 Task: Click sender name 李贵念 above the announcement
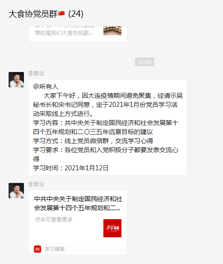(36, 73)
